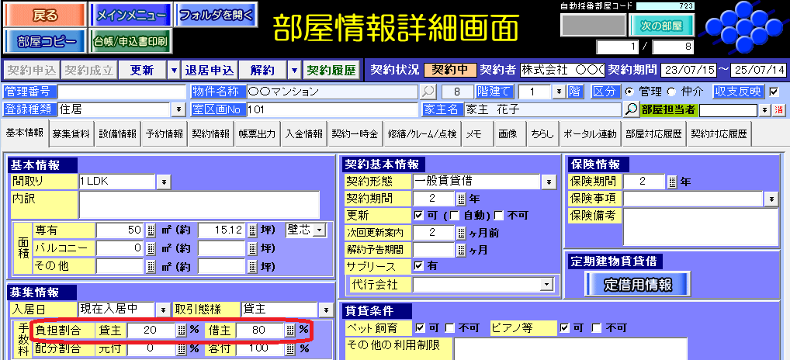
Task: Open calculator icon beside 専有 area field
Action: point(151,230)
